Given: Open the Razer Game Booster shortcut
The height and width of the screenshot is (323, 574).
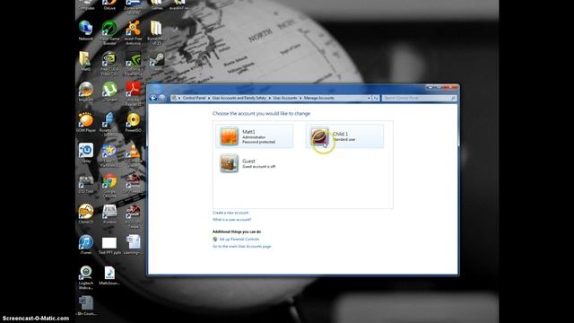Looking at the screenshot, I should click(x=109, y=32).
